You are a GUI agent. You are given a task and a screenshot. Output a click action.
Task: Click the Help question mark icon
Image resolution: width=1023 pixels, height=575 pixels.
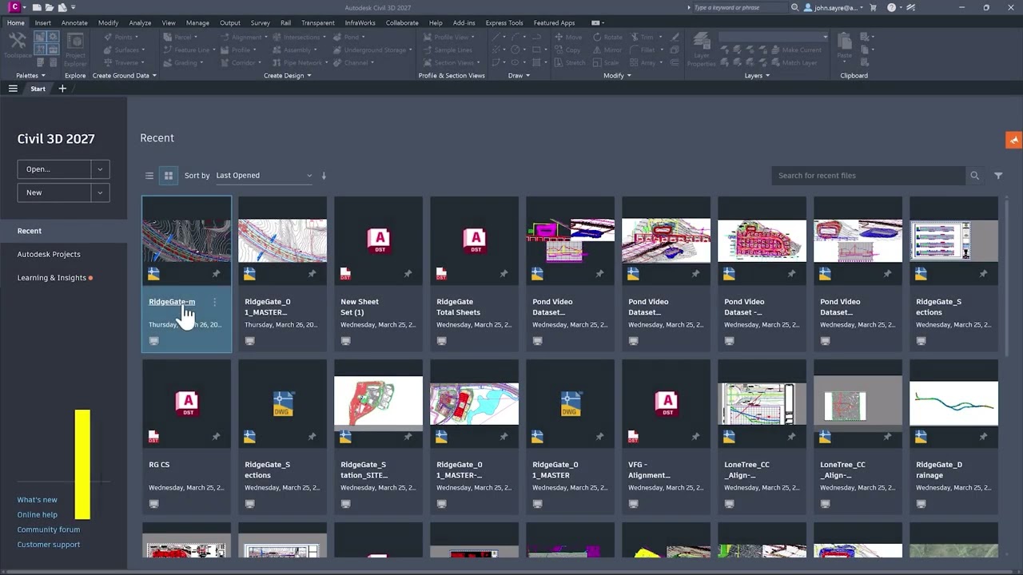891,7
